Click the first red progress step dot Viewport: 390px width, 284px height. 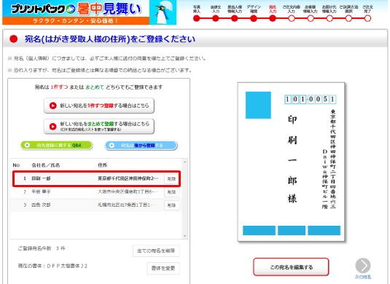click(x=197, y=18)
